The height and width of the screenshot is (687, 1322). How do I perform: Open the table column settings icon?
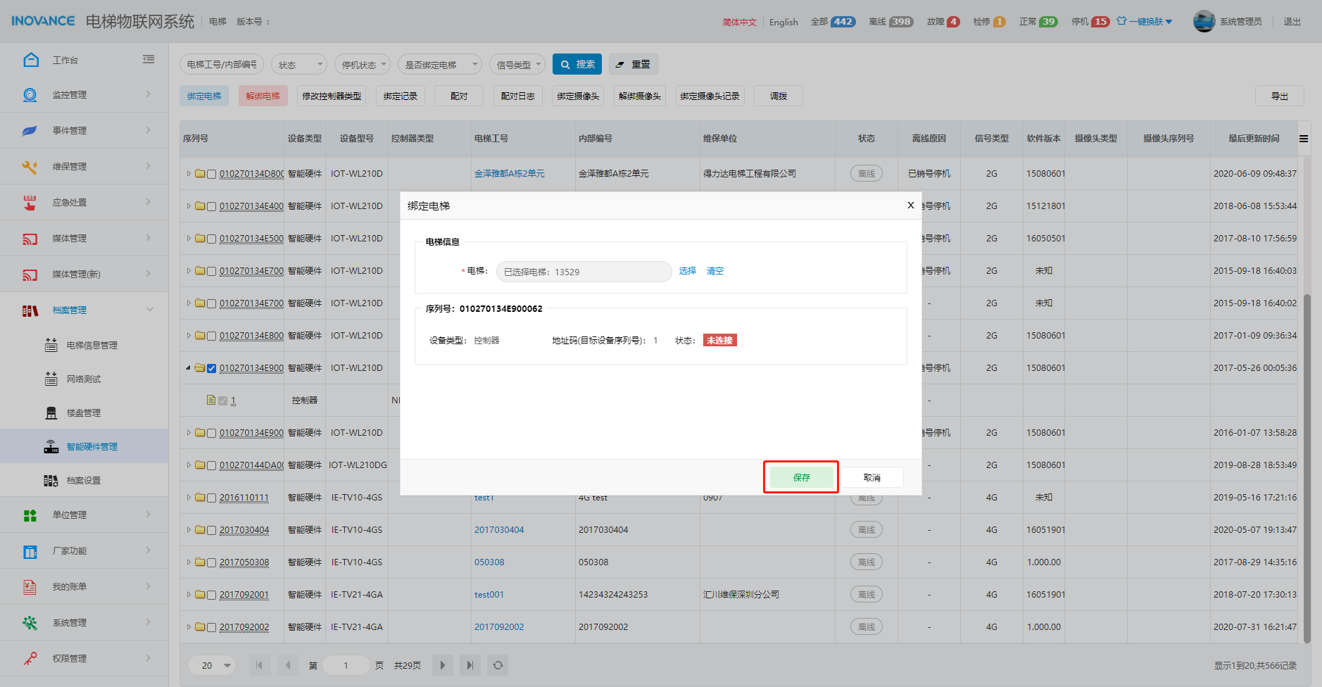1304,139
